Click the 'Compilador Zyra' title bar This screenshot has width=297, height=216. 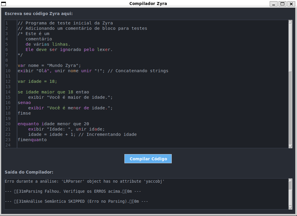coord(148,4)
